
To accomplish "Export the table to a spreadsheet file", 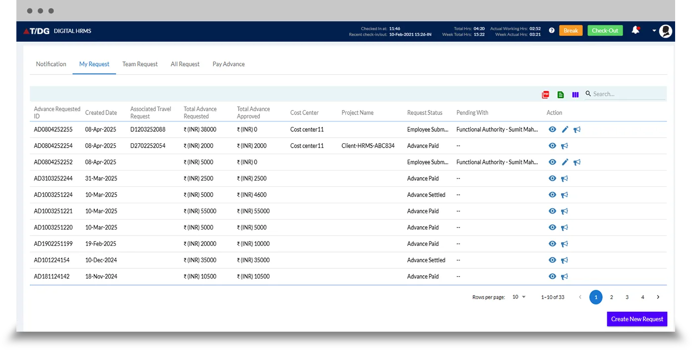I will pyautogui.click(x=561, y=94).
